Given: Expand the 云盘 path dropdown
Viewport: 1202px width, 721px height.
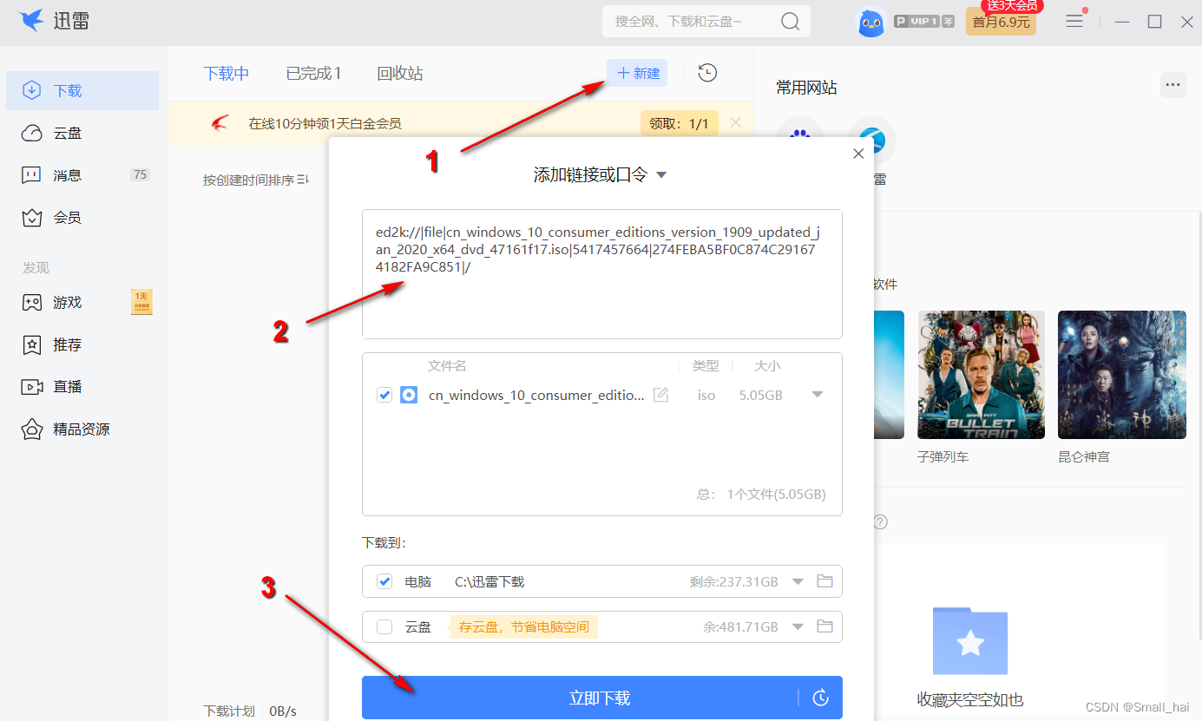Looking at the screenshot, I should [798, 626].
